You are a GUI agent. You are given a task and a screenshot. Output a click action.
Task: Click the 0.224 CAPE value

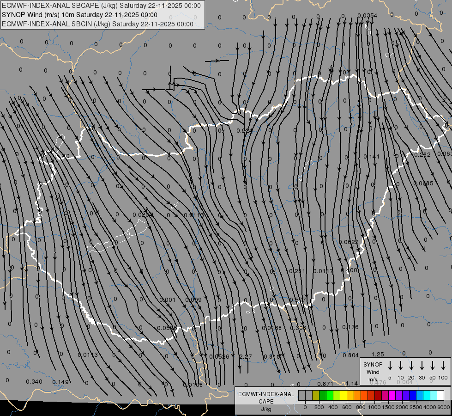pyautogui.click(x=244, y=130)
